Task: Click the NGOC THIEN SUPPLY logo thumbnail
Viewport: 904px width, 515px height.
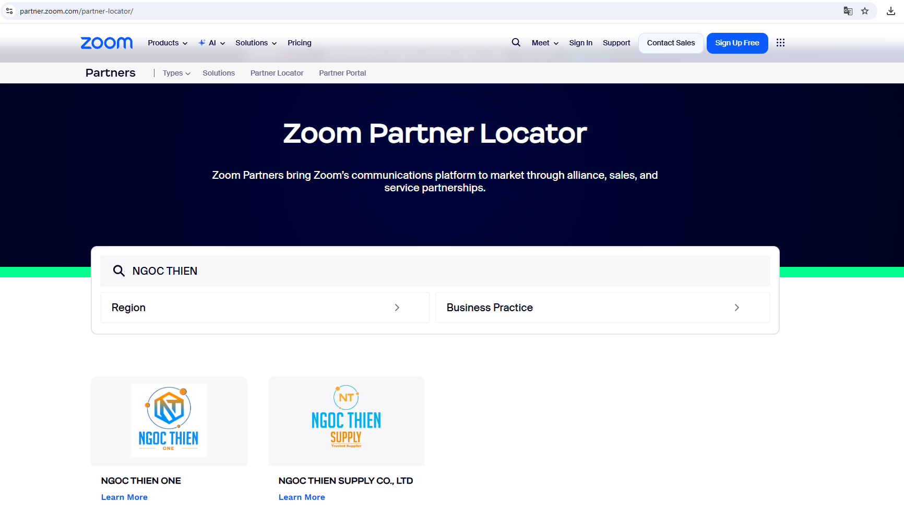Action: [347, 421]
